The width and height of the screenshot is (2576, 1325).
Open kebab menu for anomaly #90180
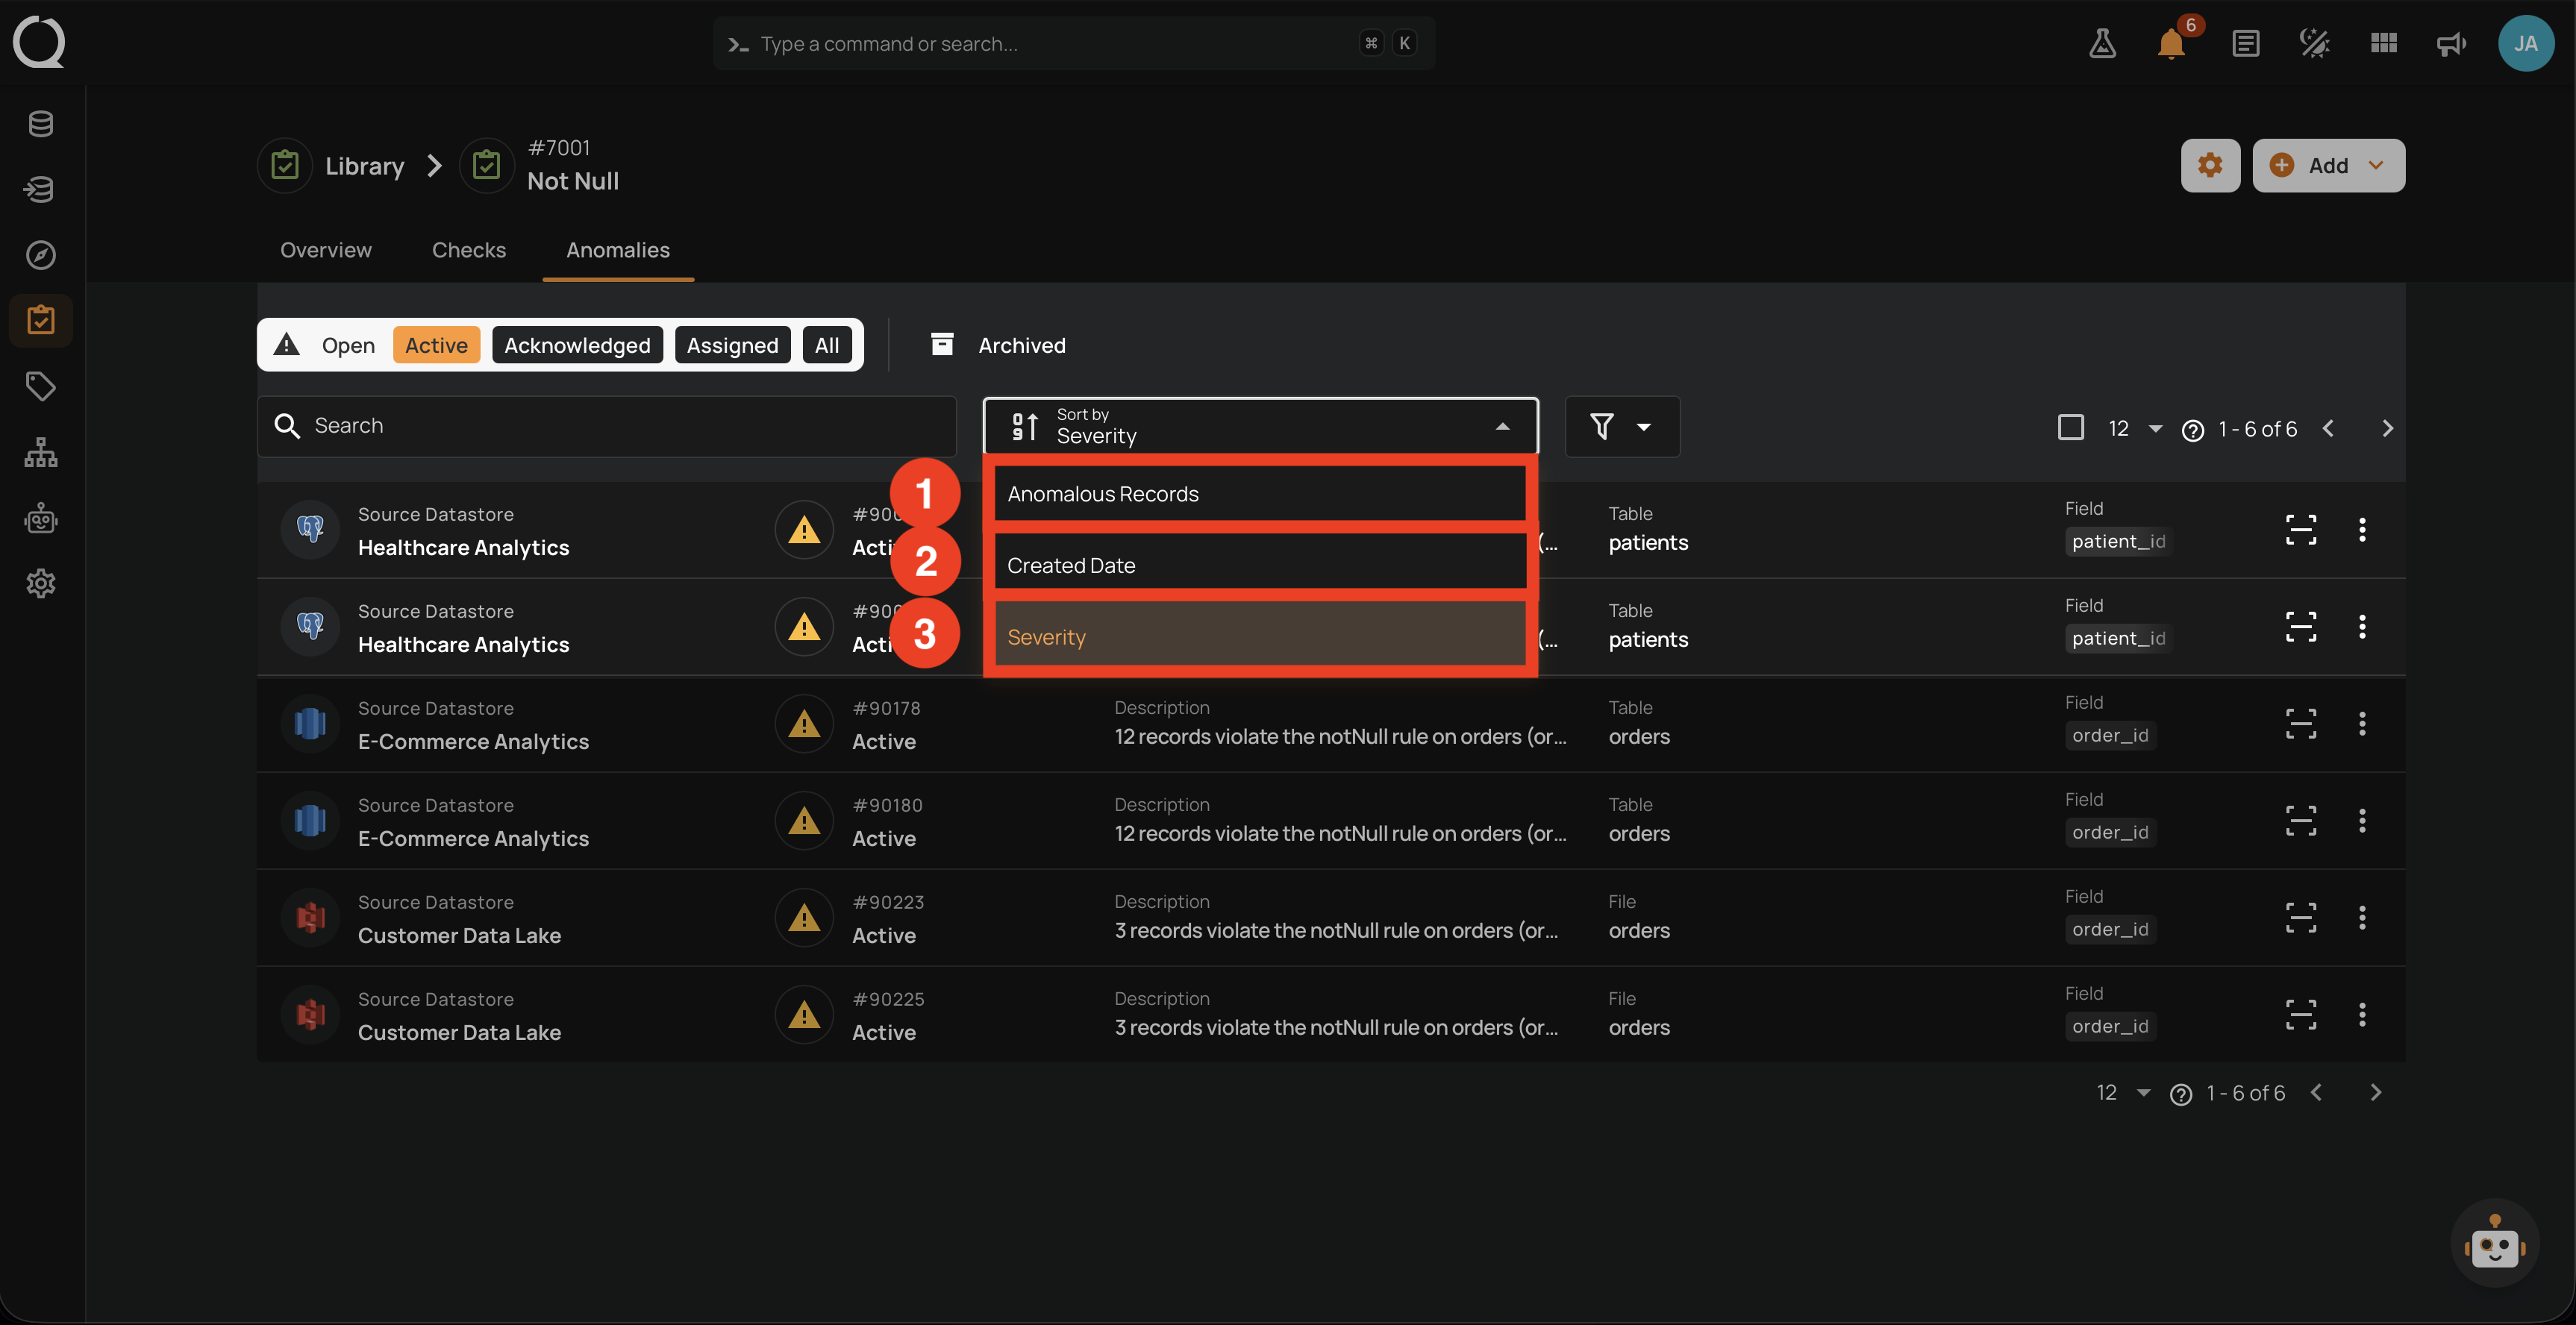[x=2362, y=820]
